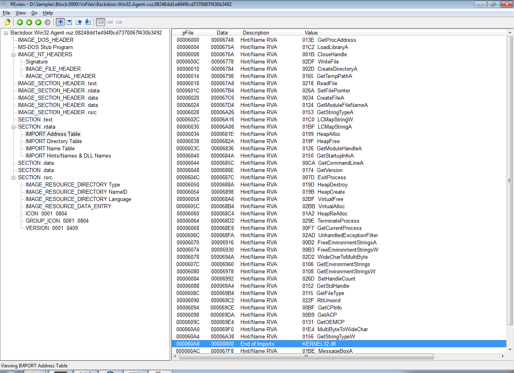This screenshot has height=373, width=514.
Task: Navigate up with the green up-arrow icon
Action: [x=20, y=22]
